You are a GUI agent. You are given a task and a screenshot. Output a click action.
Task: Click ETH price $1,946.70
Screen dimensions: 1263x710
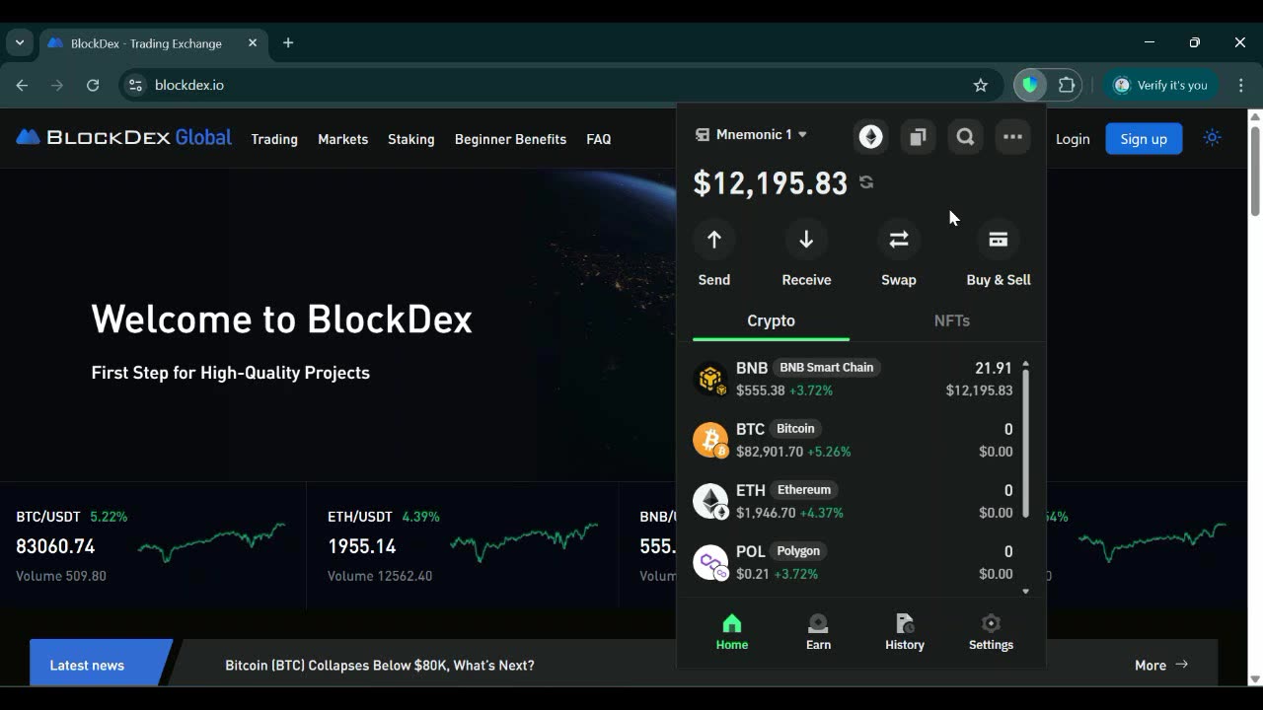coord(766,513)
